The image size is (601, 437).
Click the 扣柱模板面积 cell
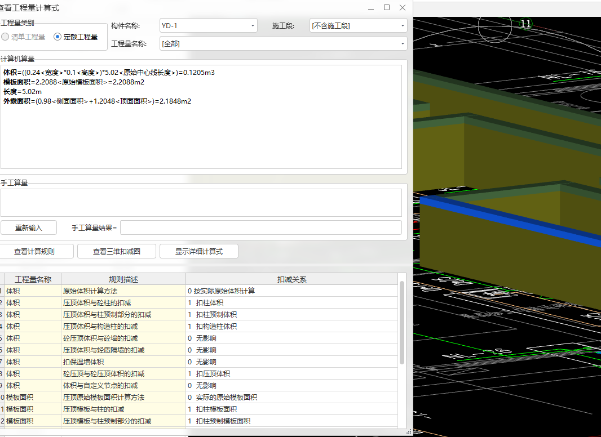click(x=292, y=409)
